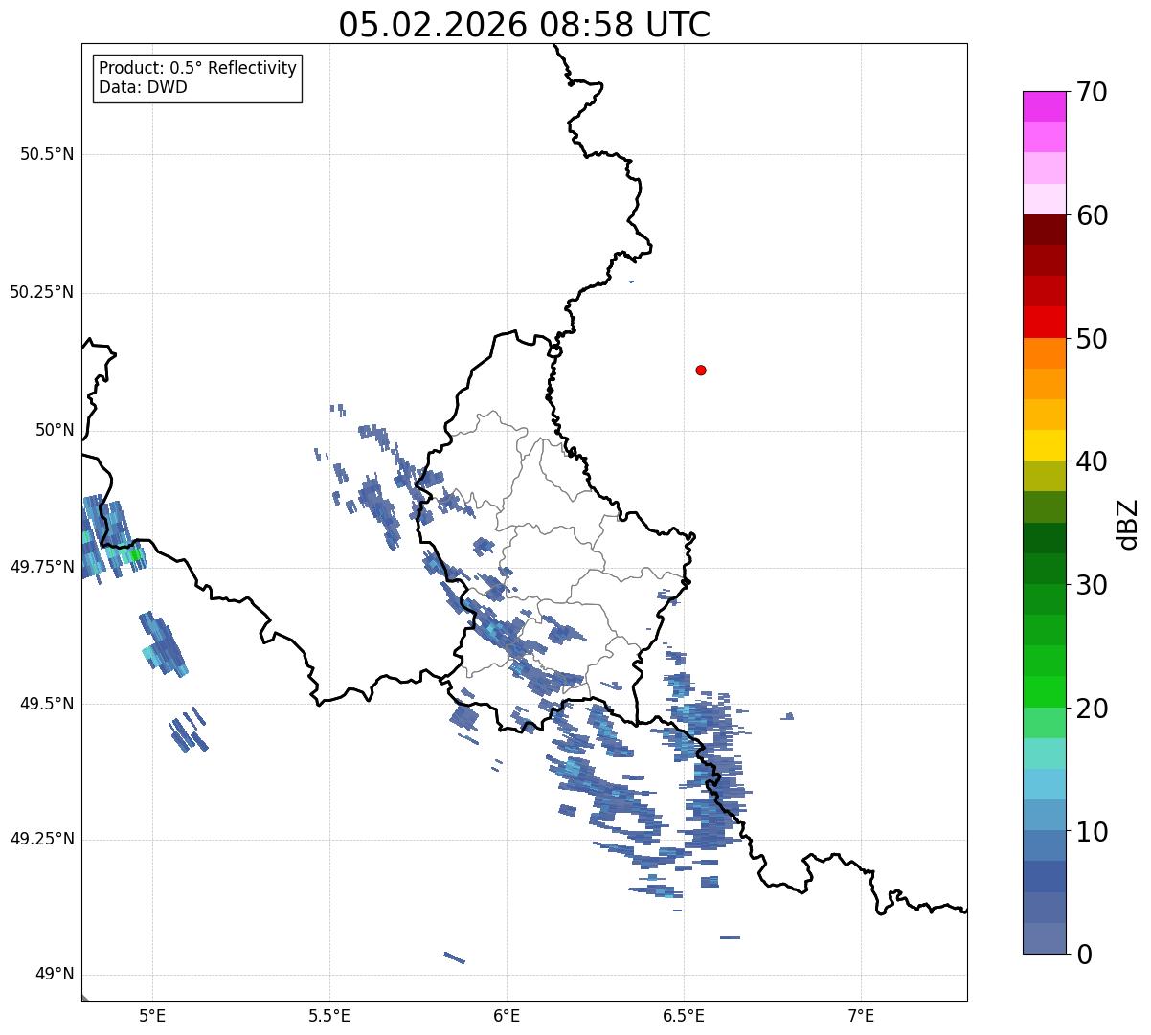Click the red dot radar site marker
Image resolution: width=1151 pixels, height=1035 pixels.
point(701,370)
